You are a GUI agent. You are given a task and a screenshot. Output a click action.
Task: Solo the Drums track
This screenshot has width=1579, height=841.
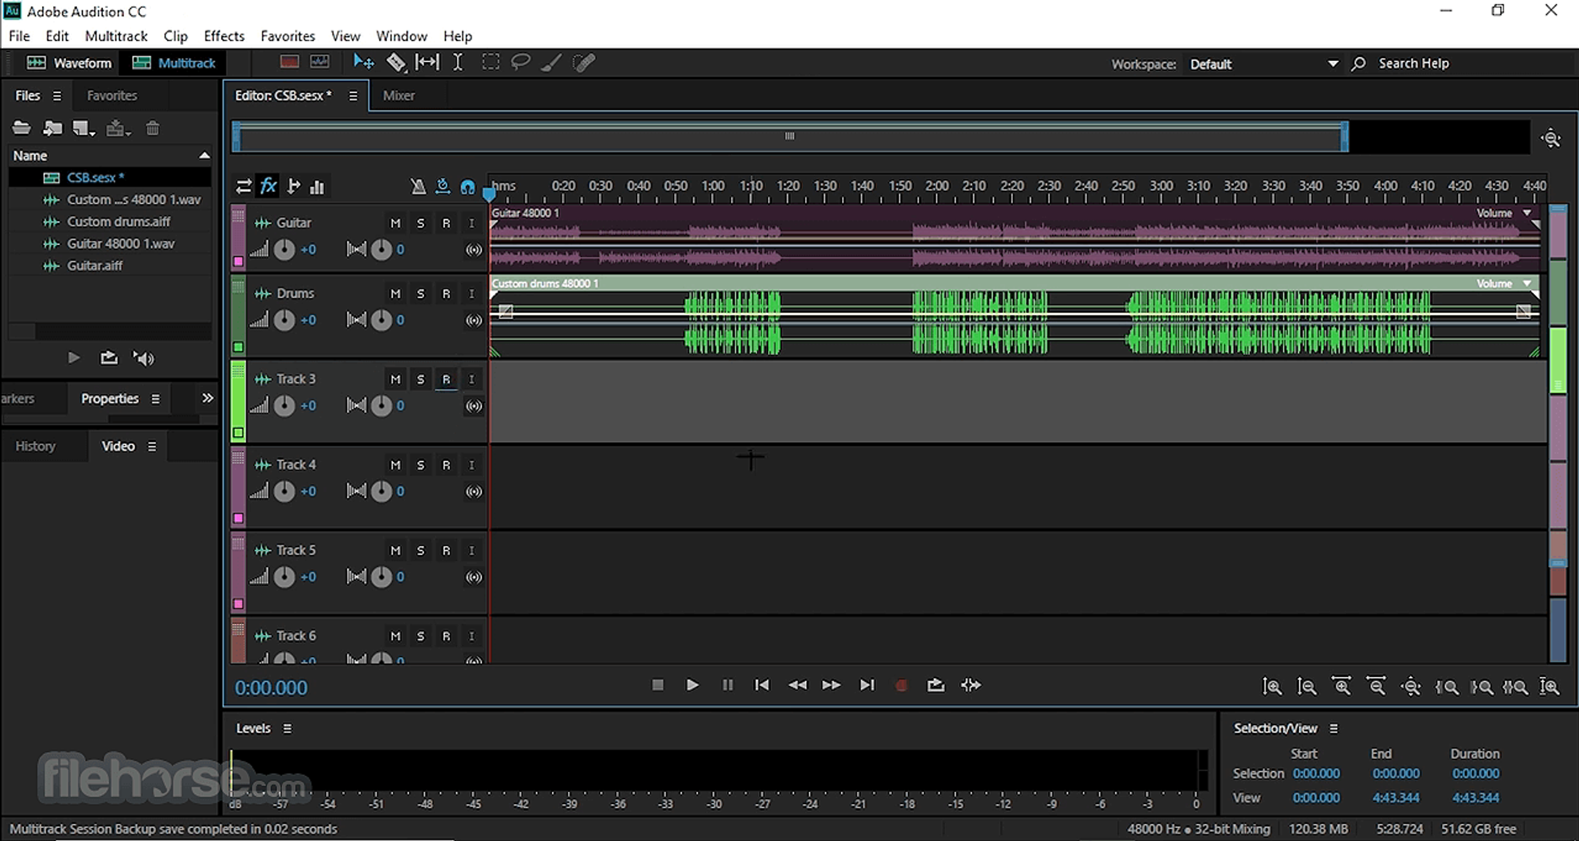(421, 293)
